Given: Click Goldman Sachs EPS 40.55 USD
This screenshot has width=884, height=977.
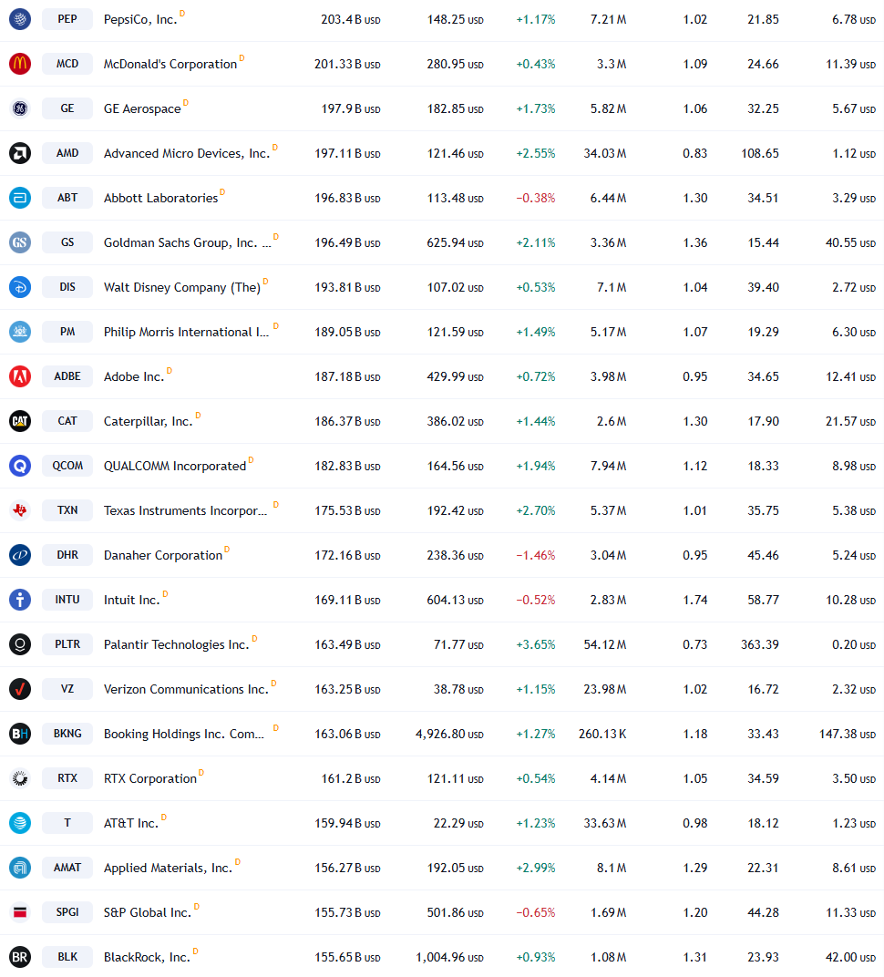Looking at the screenshot, I should pyautogui.click(x=850, y=243).
